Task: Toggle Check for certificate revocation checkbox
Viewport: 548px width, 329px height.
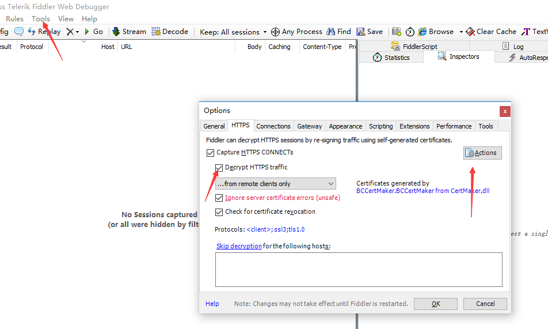Action: click(219, 212)
